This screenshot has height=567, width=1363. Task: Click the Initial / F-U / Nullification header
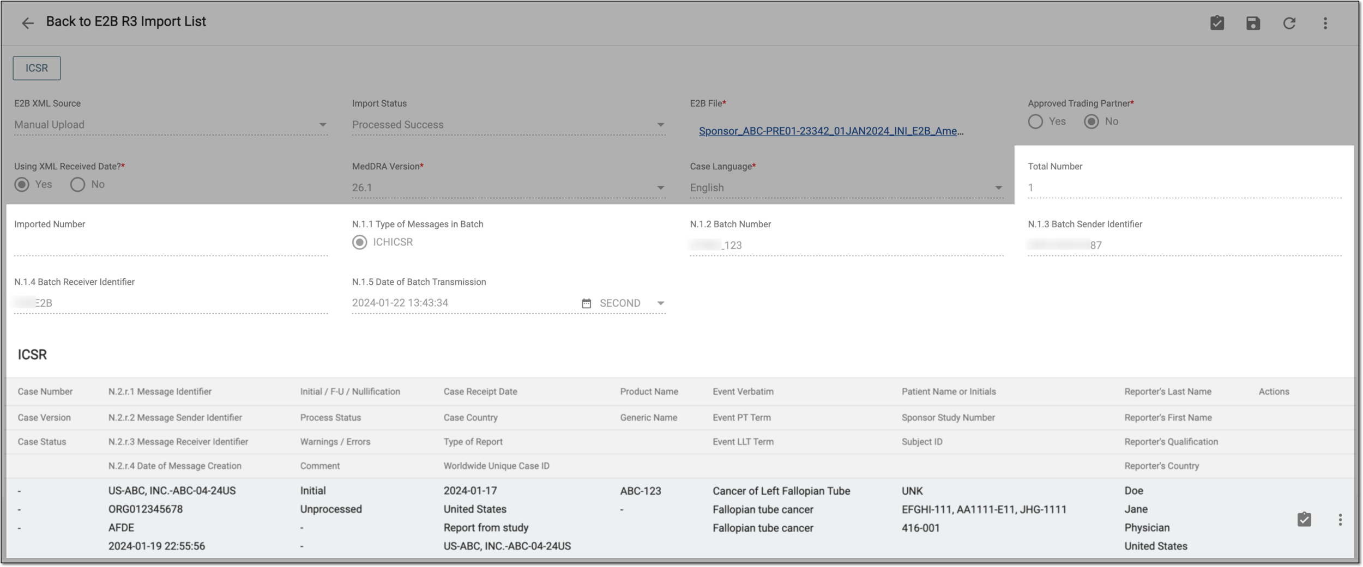click(350, 392)
